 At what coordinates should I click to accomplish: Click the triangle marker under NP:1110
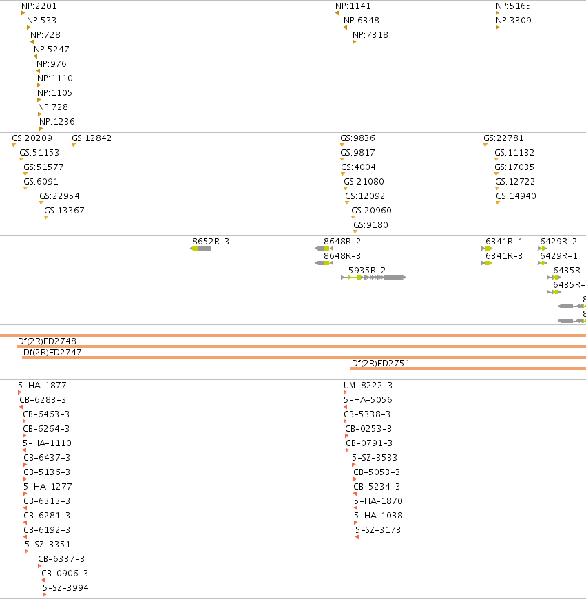pos(39,85)
